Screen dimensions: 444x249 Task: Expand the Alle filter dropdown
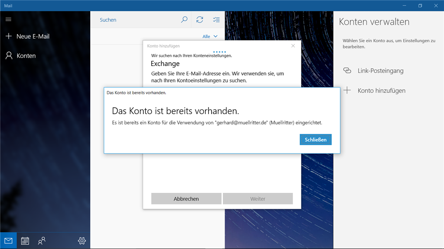210,36
